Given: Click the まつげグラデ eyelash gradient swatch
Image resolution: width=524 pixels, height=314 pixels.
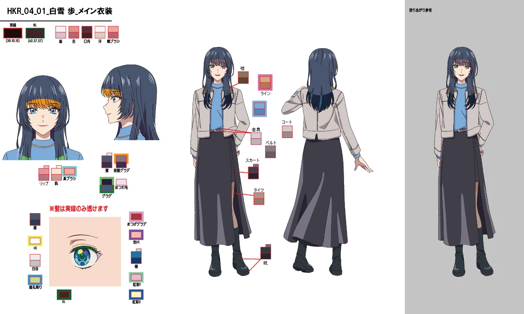Looking at the screenshot, I should click(136, 216).
